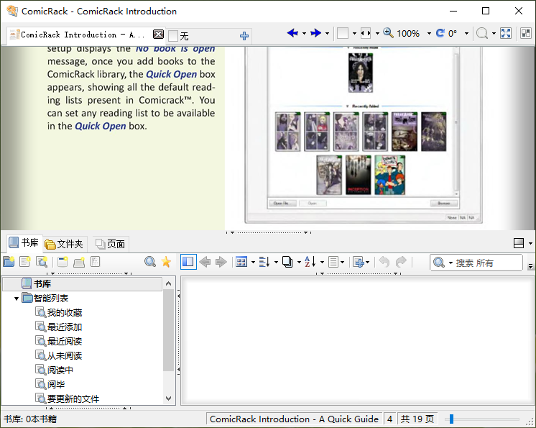Image resolution: width=536 pixels, height=428 pixels.
Task: Go to previous page with blue left arrow
Action: click(292, 33)
